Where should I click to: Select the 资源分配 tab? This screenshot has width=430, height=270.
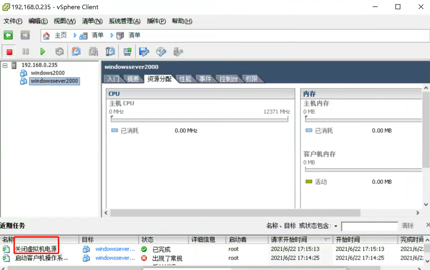(x=159, y=79)
